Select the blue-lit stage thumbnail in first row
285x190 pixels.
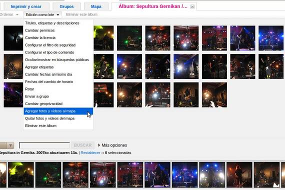pyautogui.click(x=271, y=38)
